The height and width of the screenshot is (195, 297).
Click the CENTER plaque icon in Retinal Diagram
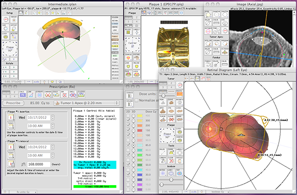[x=179, y=139]
